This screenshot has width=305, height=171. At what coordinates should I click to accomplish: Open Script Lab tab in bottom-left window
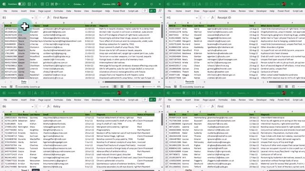tap(133, 100)
